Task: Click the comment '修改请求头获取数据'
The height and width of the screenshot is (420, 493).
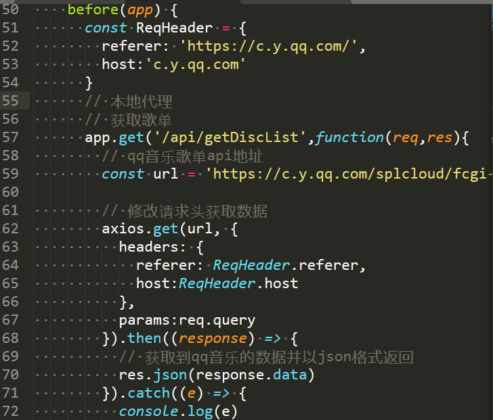Action: coord(198,211)
